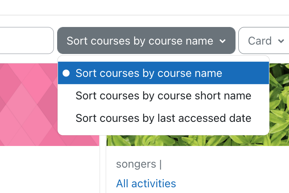Click the Card label text in the view selector
This screenshot has height=193, width=289.
click(x=260, y=41)
